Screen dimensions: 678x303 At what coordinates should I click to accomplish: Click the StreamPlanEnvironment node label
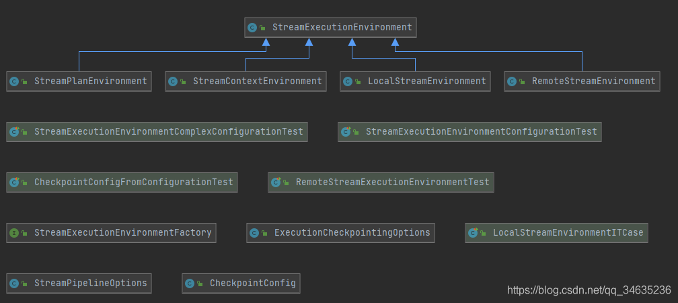(x=90, y=81)
